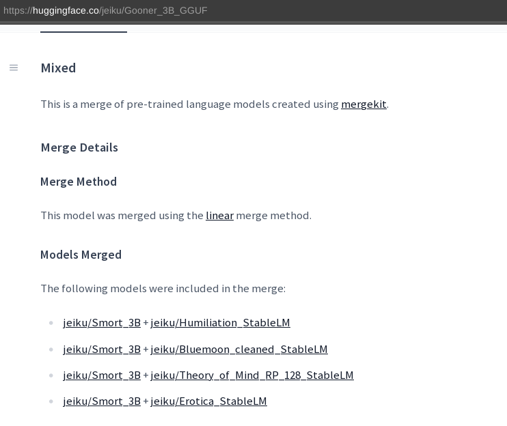
Task: Open jeiku/Bluemoon_cleaned_StableLM link
Action: coord(239,349)
